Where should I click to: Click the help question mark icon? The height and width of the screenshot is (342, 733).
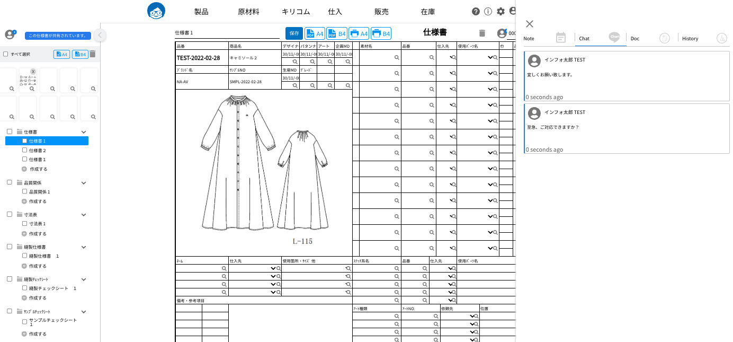(476, 12)
